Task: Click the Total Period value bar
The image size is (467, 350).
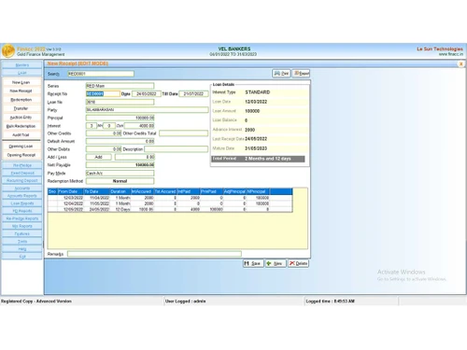Action: point(258,159)
